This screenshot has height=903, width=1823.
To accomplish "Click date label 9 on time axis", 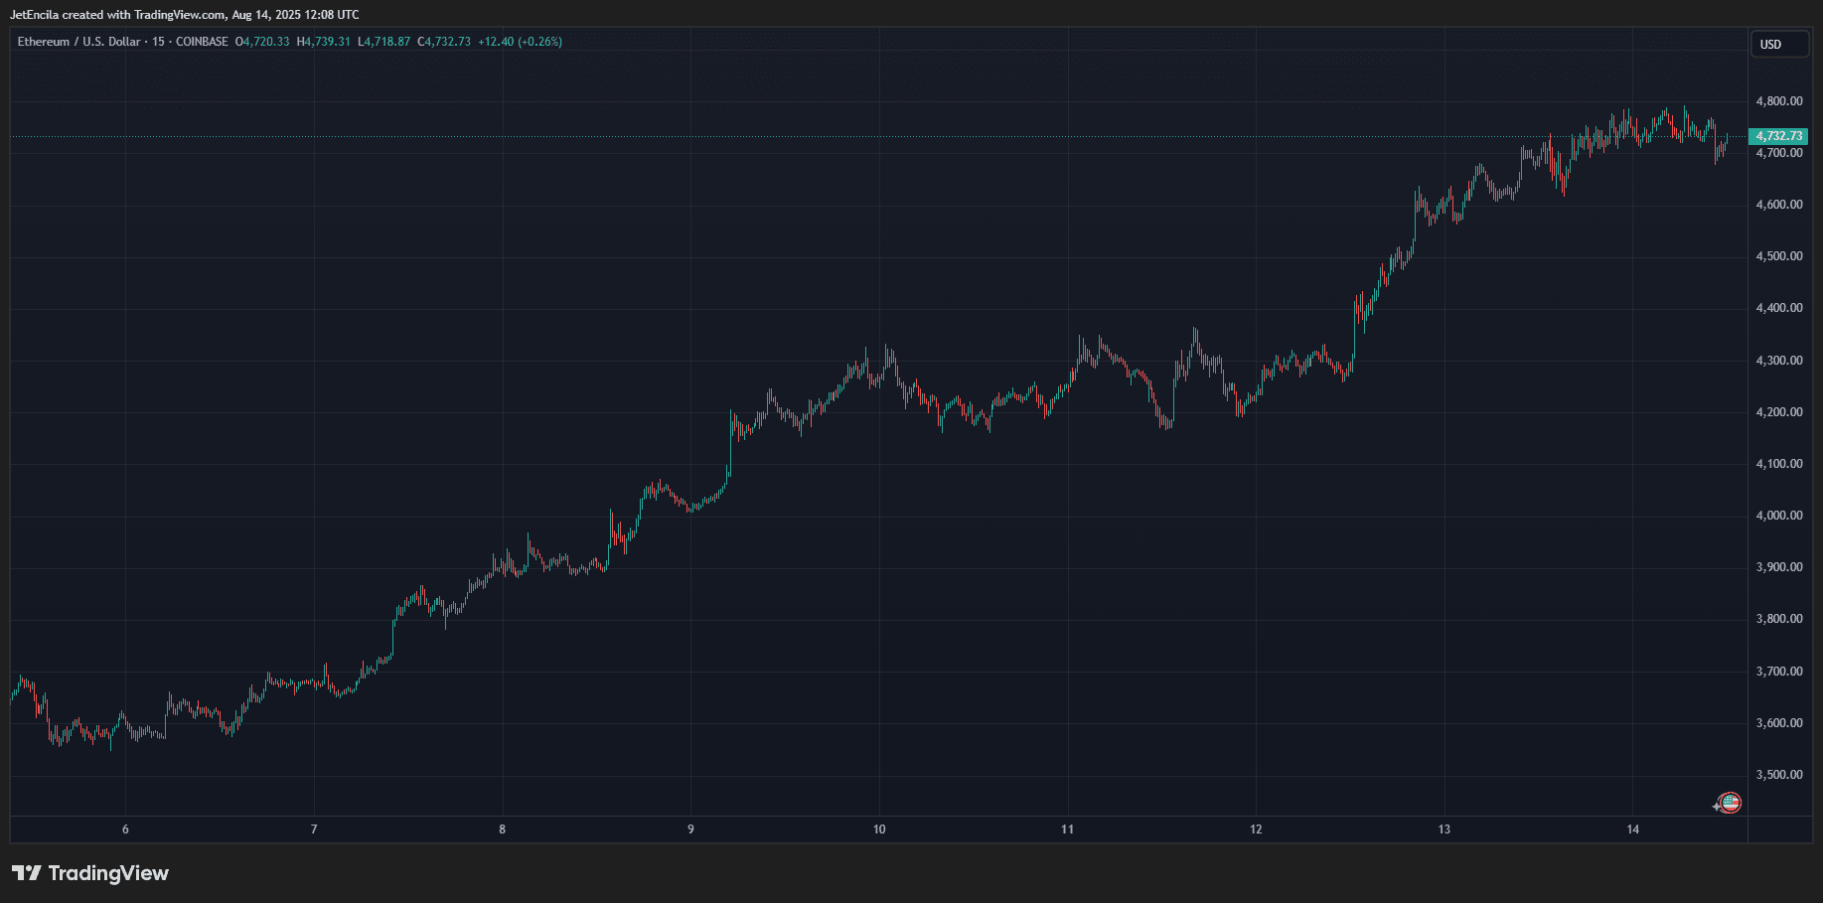I will click(x=690, y=829).
